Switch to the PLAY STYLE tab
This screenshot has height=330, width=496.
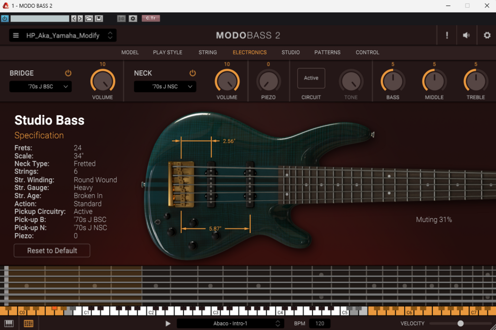[168, 52]
